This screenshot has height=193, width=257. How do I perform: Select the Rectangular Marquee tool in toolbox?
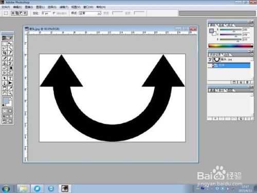5,44
